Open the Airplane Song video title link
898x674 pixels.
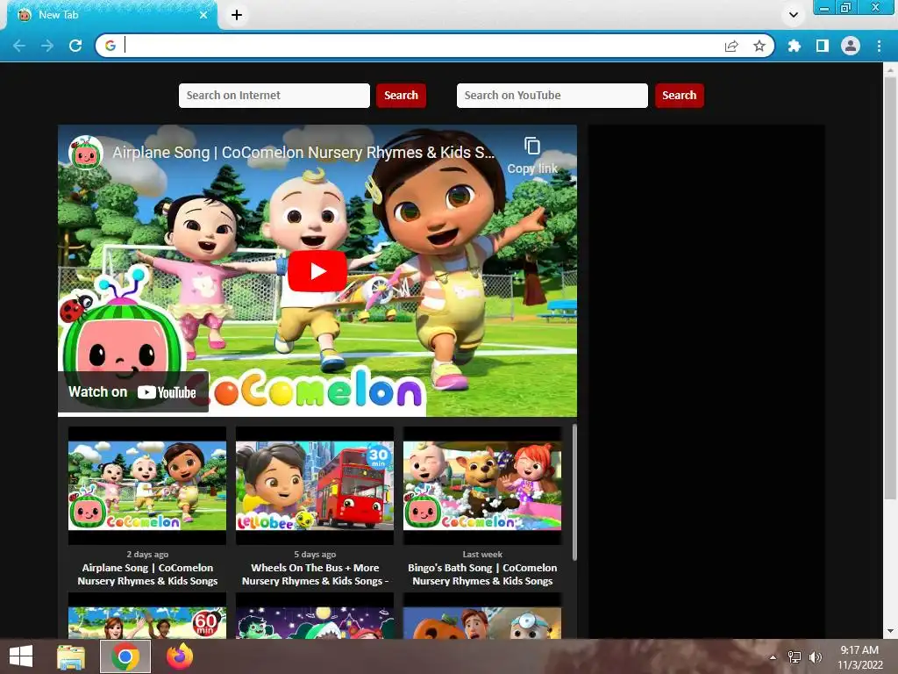(303, 153)
